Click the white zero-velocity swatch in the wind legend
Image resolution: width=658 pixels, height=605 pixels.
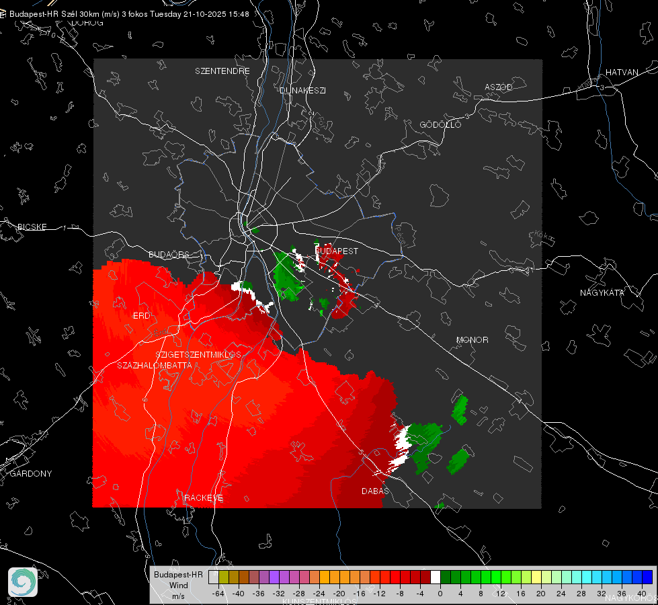coord(436,577)
